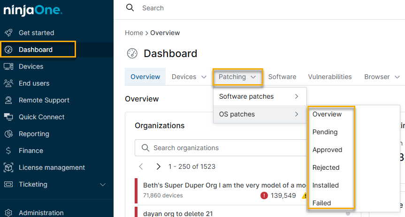Image resolution: width=405 pixels, height=217 pixels.
Task: Click the Quick Connect icon
Action: (x=8, y=117)
